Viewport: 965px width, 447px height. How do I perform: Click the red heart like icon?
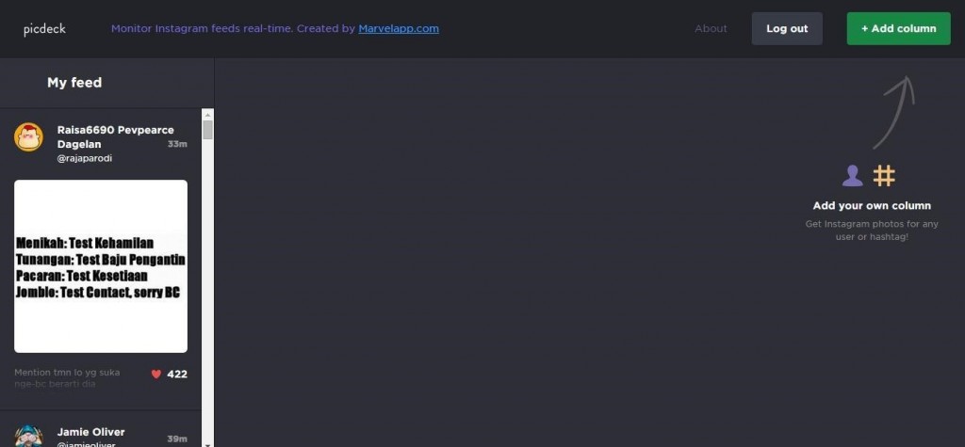156,374
